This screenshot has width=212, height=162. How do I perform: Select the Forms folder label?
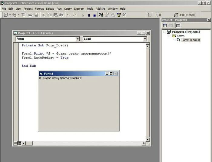coord(181,36)
